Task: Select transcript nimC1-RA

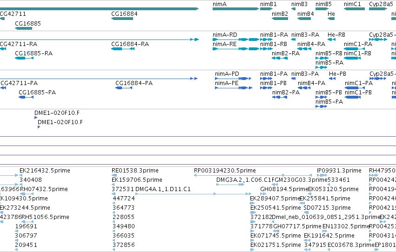Action: pos(354,49)
